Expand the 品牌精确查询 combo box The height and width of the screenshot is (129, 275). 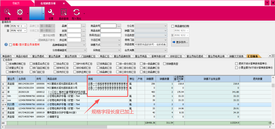[x=84, y=45]
